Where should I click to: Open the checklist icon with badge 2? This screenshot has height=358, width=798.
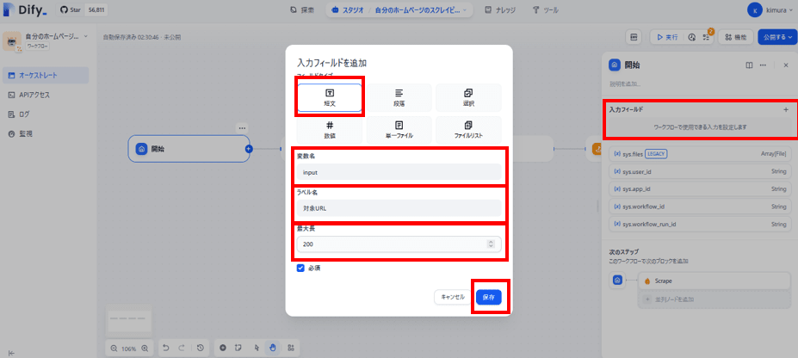(707, 37)
